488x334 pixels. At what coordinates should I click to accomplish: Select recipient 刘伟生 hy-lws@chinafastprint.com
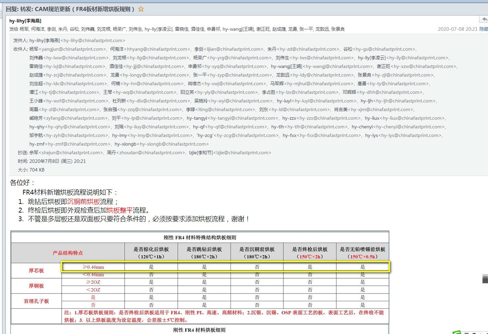315,58
